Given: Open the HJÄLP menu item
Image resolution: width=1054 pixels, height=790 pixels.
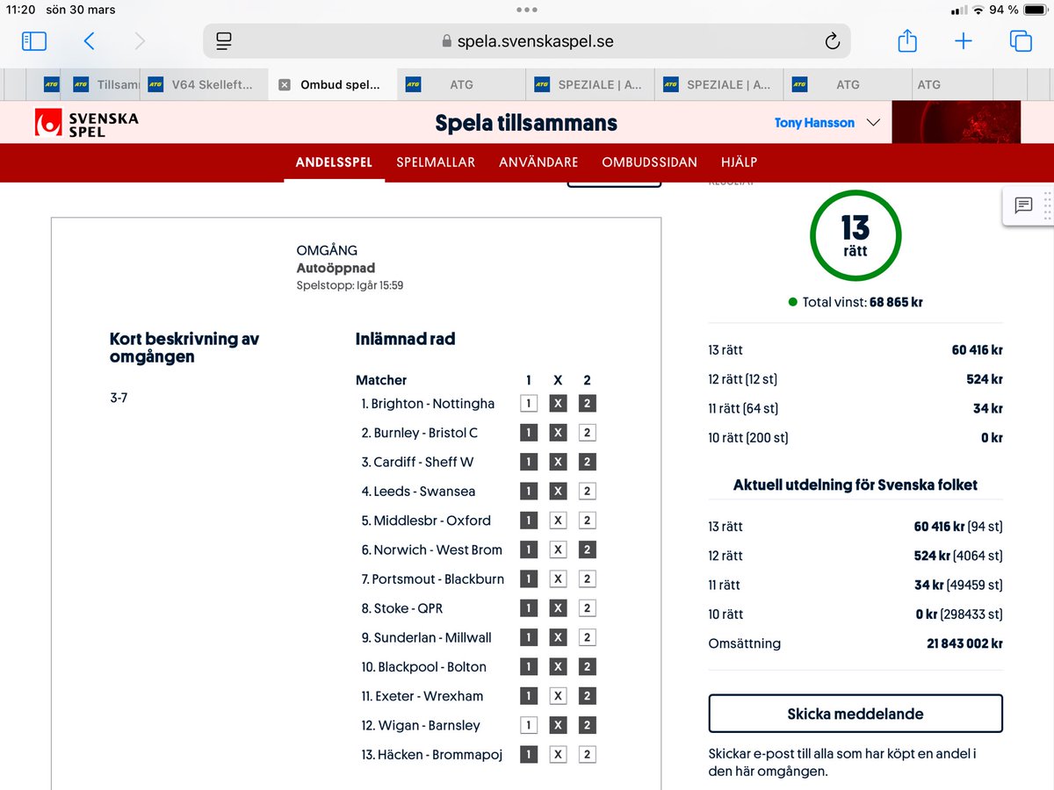Looking at the screenshot, I should [x=739, y=162].
